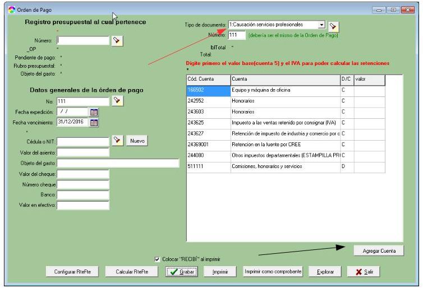
Task: Click Calcular RteFte button
Action: pos(132,272)
